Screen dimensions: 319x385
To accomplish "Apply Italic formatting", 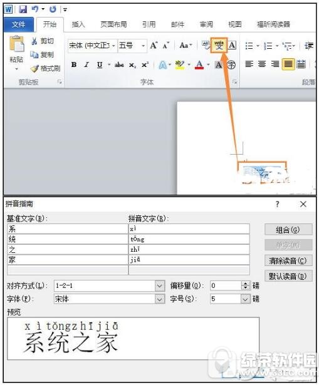I will click(x=86, y=65).
